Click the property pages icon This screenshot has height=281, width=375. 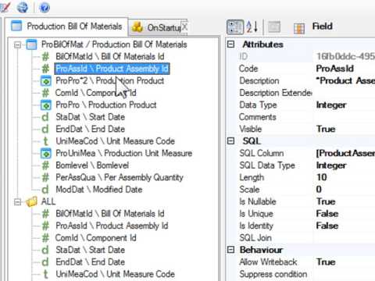[x=274, y=27]
